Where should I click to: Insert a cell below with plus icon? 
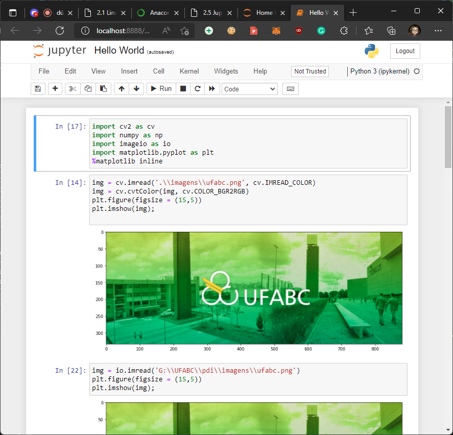(x=55, y=89)
